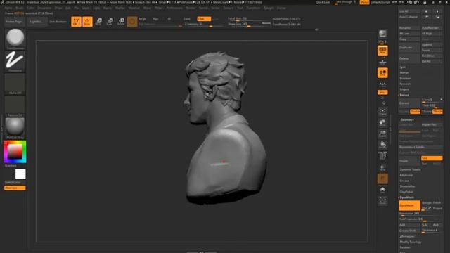Viewport: 450px width, 253px height.
Task: Click the Gizmo 3D icon
Action: point(132,22)
